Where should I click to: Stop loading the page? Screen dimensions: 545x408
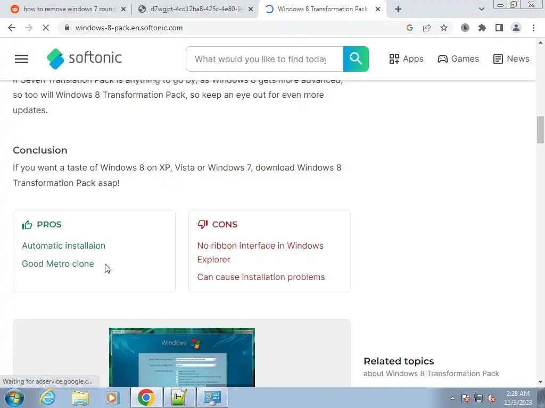tap(46, 28)
